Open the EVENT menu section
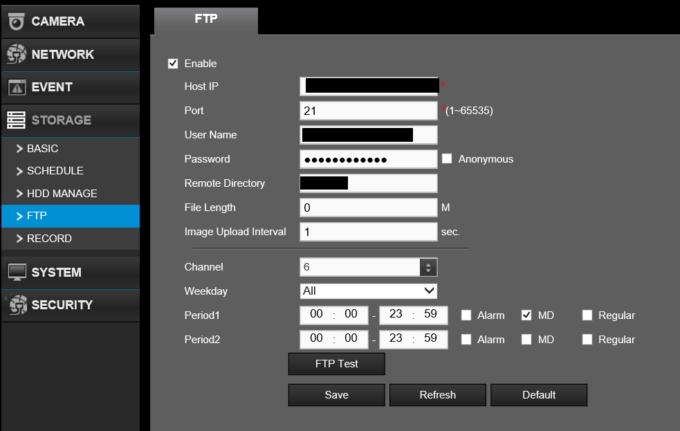 point(71,87)
